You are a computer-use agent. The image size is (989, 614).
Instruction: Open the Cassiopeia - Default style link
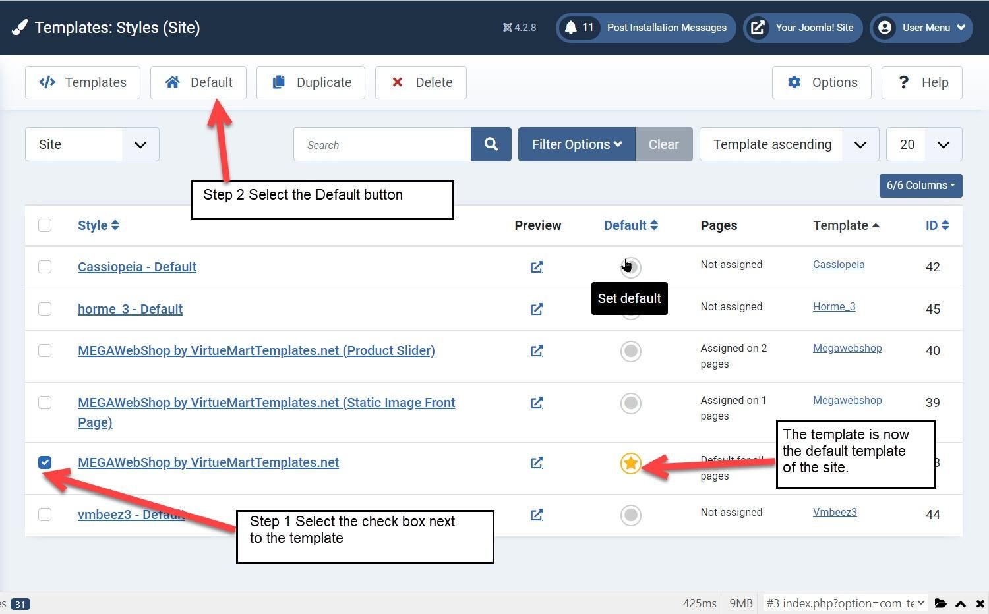137,267
